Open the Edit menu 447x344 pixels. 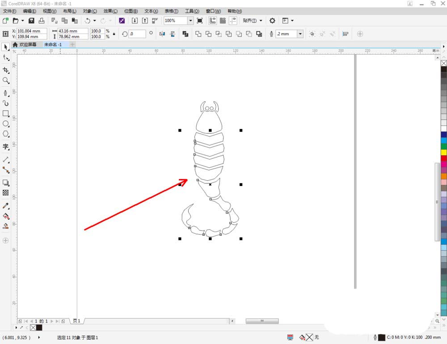[x=30, y=11]
